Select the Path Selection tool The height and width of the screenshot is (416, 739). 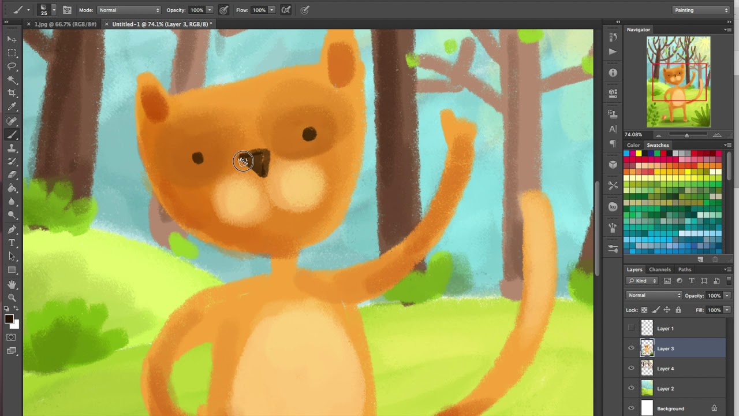[12, 257]
